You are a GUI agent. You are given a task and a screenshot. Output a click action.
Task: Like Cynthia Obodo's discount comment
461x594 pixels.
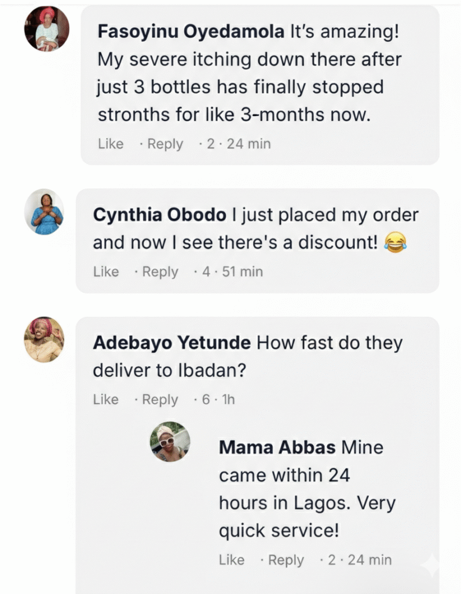106,271
